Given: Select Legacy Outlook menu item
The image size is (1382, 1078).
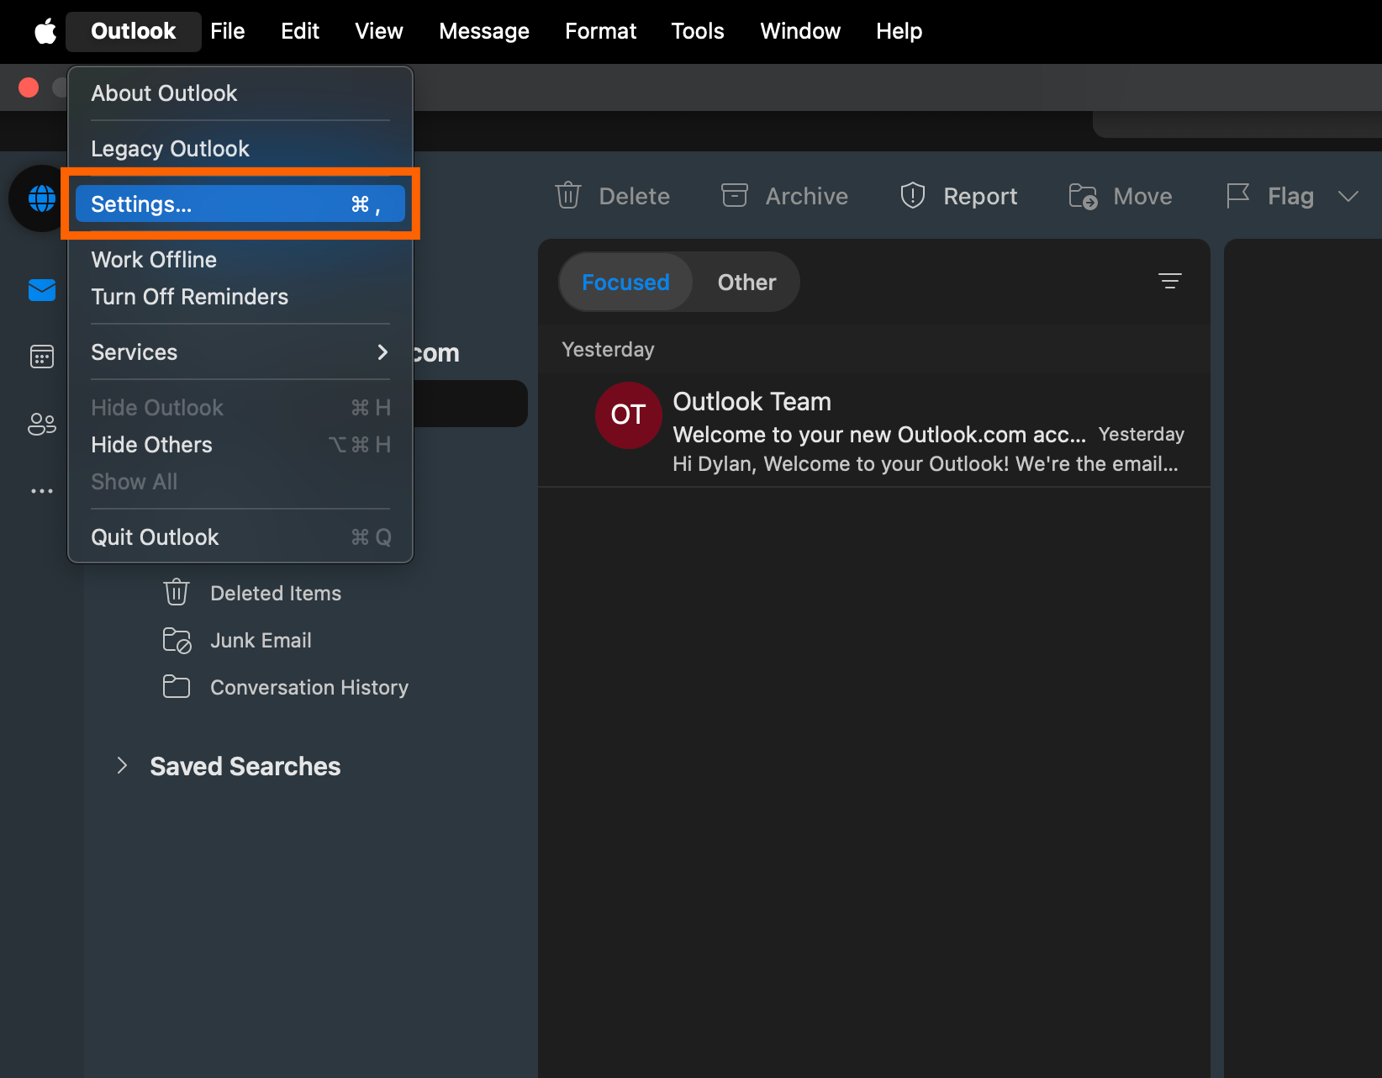Looking at the screenshot, I should 240,149.
